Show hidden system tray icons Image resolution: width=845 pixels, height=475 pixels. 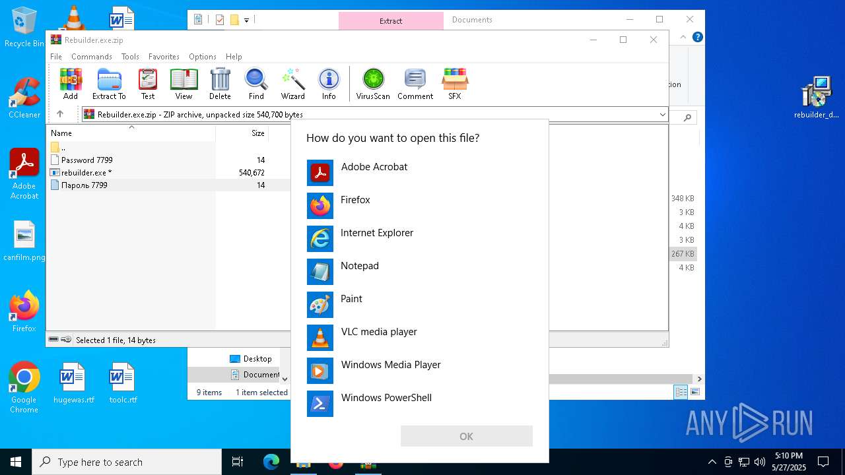(712, 462)
